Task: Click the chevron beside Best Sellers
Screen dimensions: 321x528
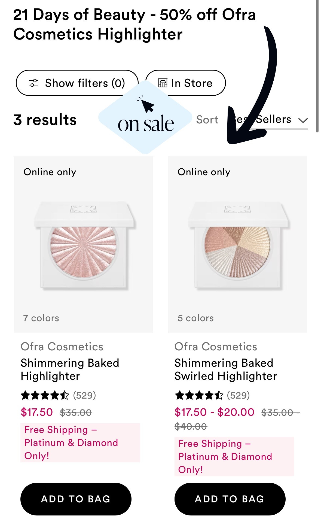Action: [303, 120]
